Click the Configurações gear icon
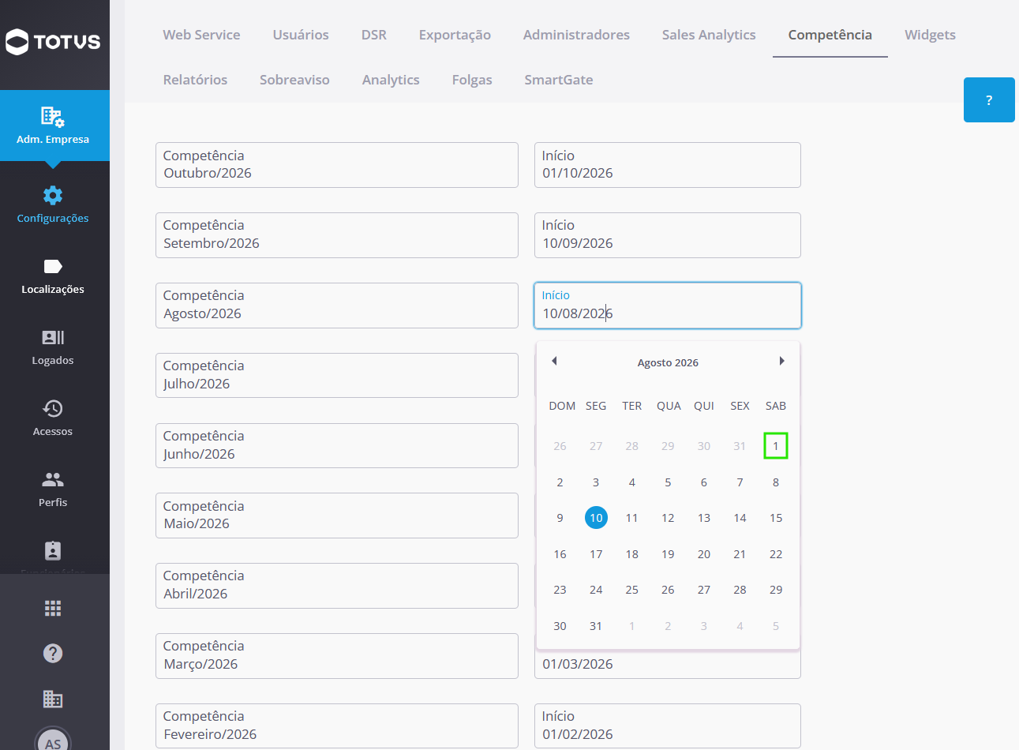Screen dimensions: 1019x750 53,195
